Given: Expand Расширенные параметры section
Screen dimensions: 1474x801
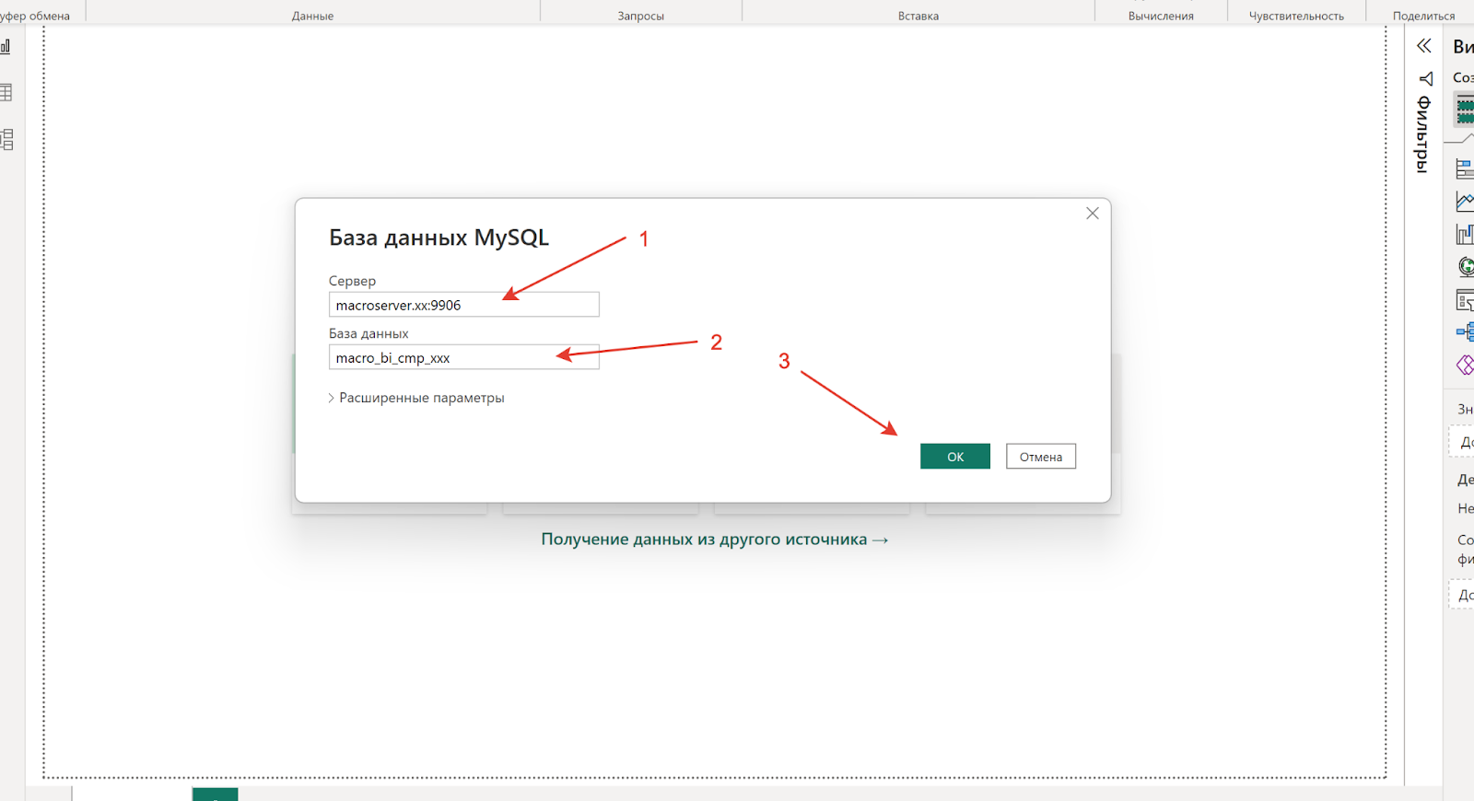Looking at the screenshot, I should 416,398.
